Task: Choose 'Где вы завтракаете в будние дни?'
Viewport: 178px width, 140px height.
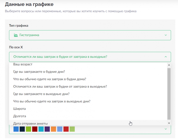Action: (88, 72)
